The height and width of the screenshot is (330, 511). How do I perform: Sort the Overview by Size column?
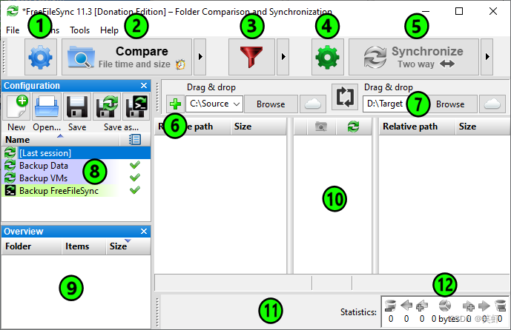click(x=128, y=246)
